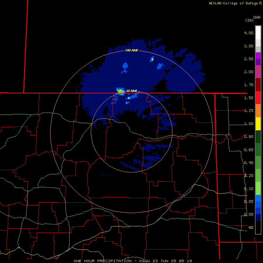Select the 0.00 legend value
Viewport: 263px width, 263px height.
click(x=249, y=214)
